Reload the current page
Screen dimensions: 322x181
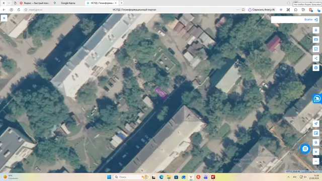pos(19,10)
